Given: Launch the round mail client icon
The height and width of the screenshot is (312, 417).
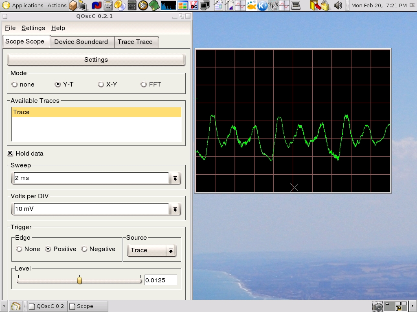Looking at the screenshot, I should point(143,5).
